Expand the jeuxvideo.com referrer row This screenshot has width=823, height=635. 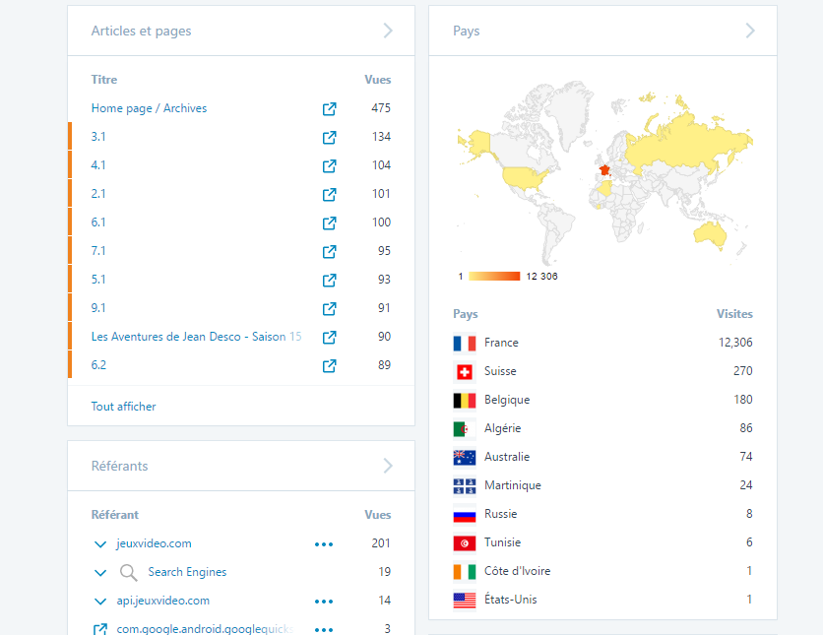coord(100,544)
